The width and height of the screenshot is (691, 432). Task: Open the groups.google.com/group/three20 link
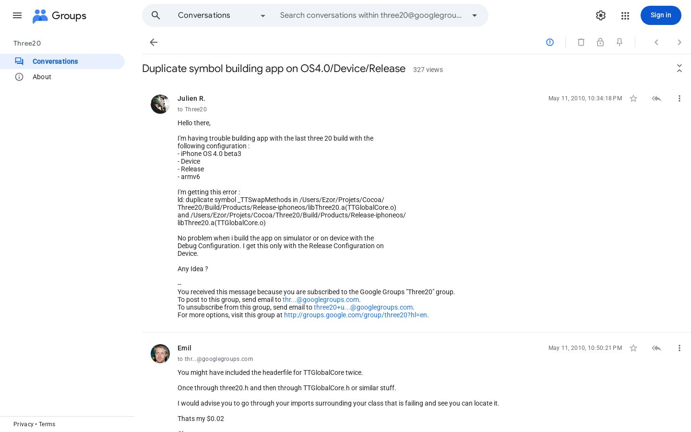point(356,315)
